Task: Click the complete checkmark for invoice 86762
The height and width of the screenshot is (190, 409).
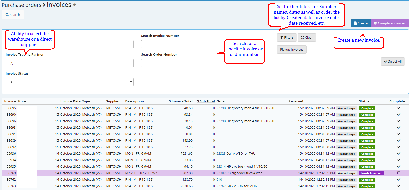Action: coord(399,179)
